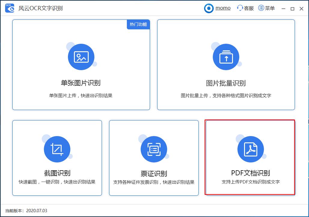Open the 菜单 menu
Viewport: 309px width, 217px height.
(x=266, y=8)
